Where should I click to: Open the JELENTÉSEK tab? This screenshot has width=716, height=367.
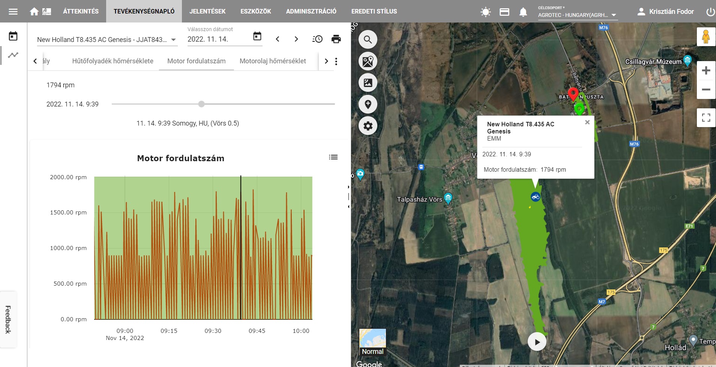(x=207, y=11)
